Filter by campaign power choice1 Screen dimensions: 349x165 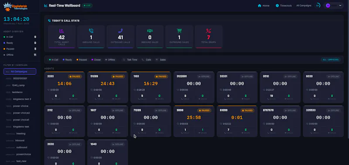point(20,120)
